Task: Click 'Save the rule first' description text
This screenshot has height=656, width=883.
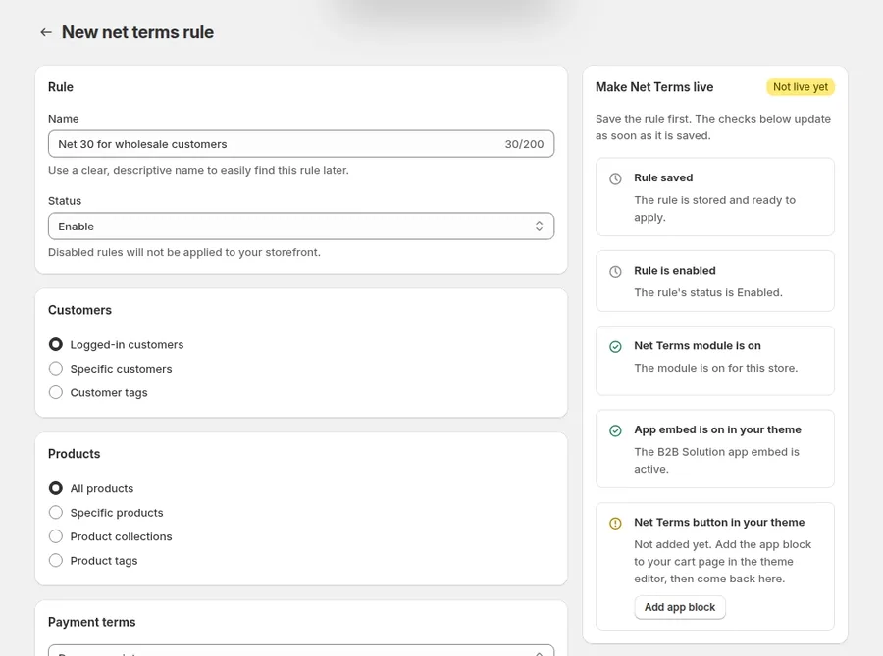Action: point(713,127)
